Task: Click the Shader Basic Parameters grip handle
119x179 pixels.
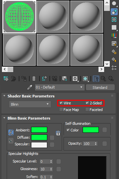Action: [x=112, y=96]
